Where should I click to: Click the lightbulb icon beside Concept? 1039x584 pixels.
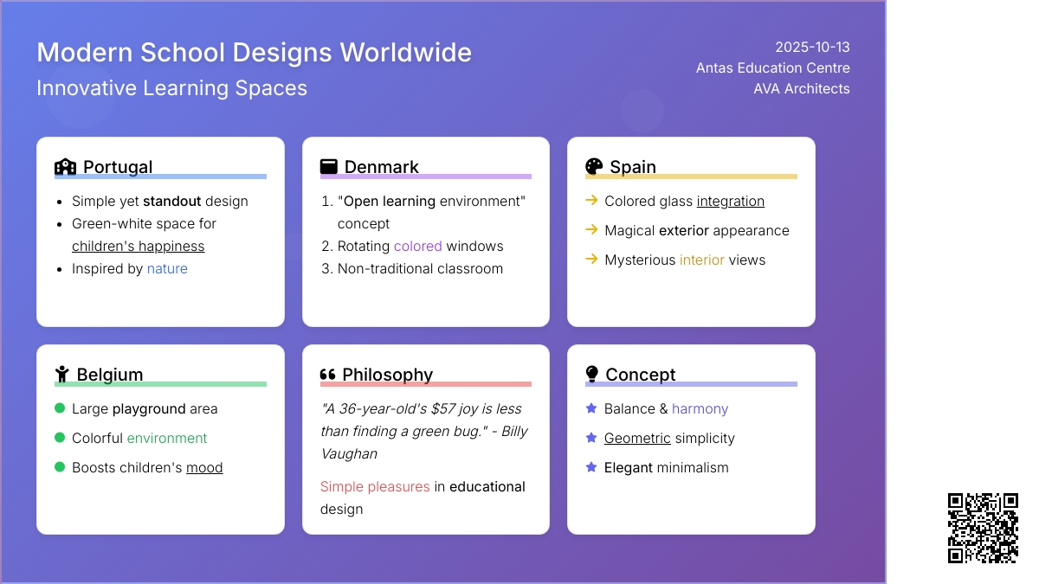point(592,375)
